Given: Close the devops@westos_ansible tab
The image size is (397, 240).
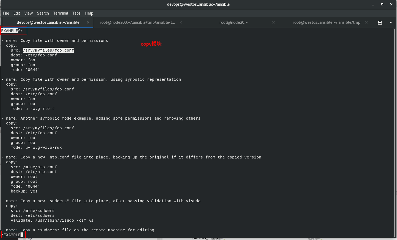Looking at the screenshot, I should click(88, 22).
